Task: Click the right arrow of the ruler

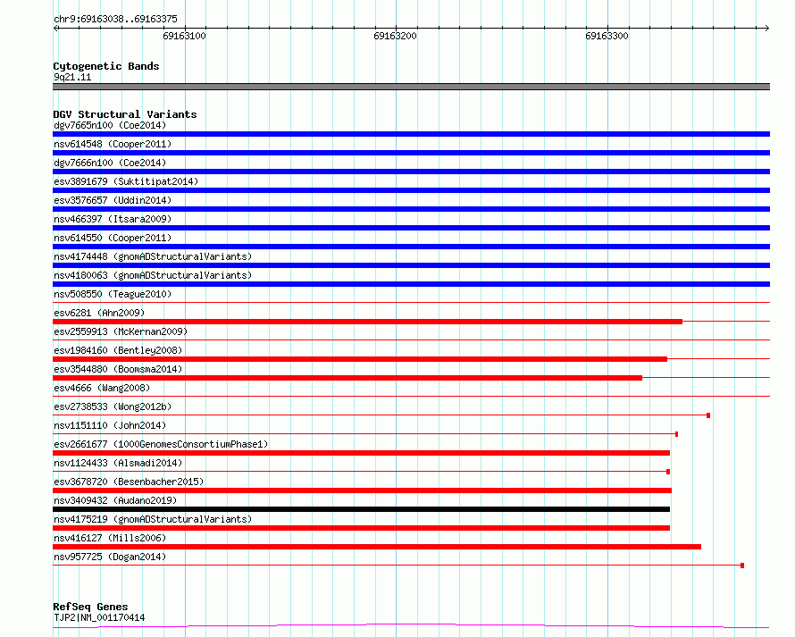Action: coord(767,28)
